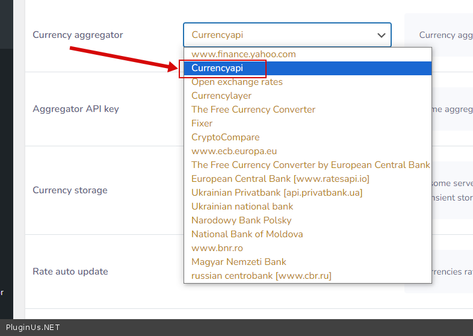Select russian centrobank [www.cbr.ru] option
The height and width of the screenshot is (336, 473).
(x=261, y=276)
